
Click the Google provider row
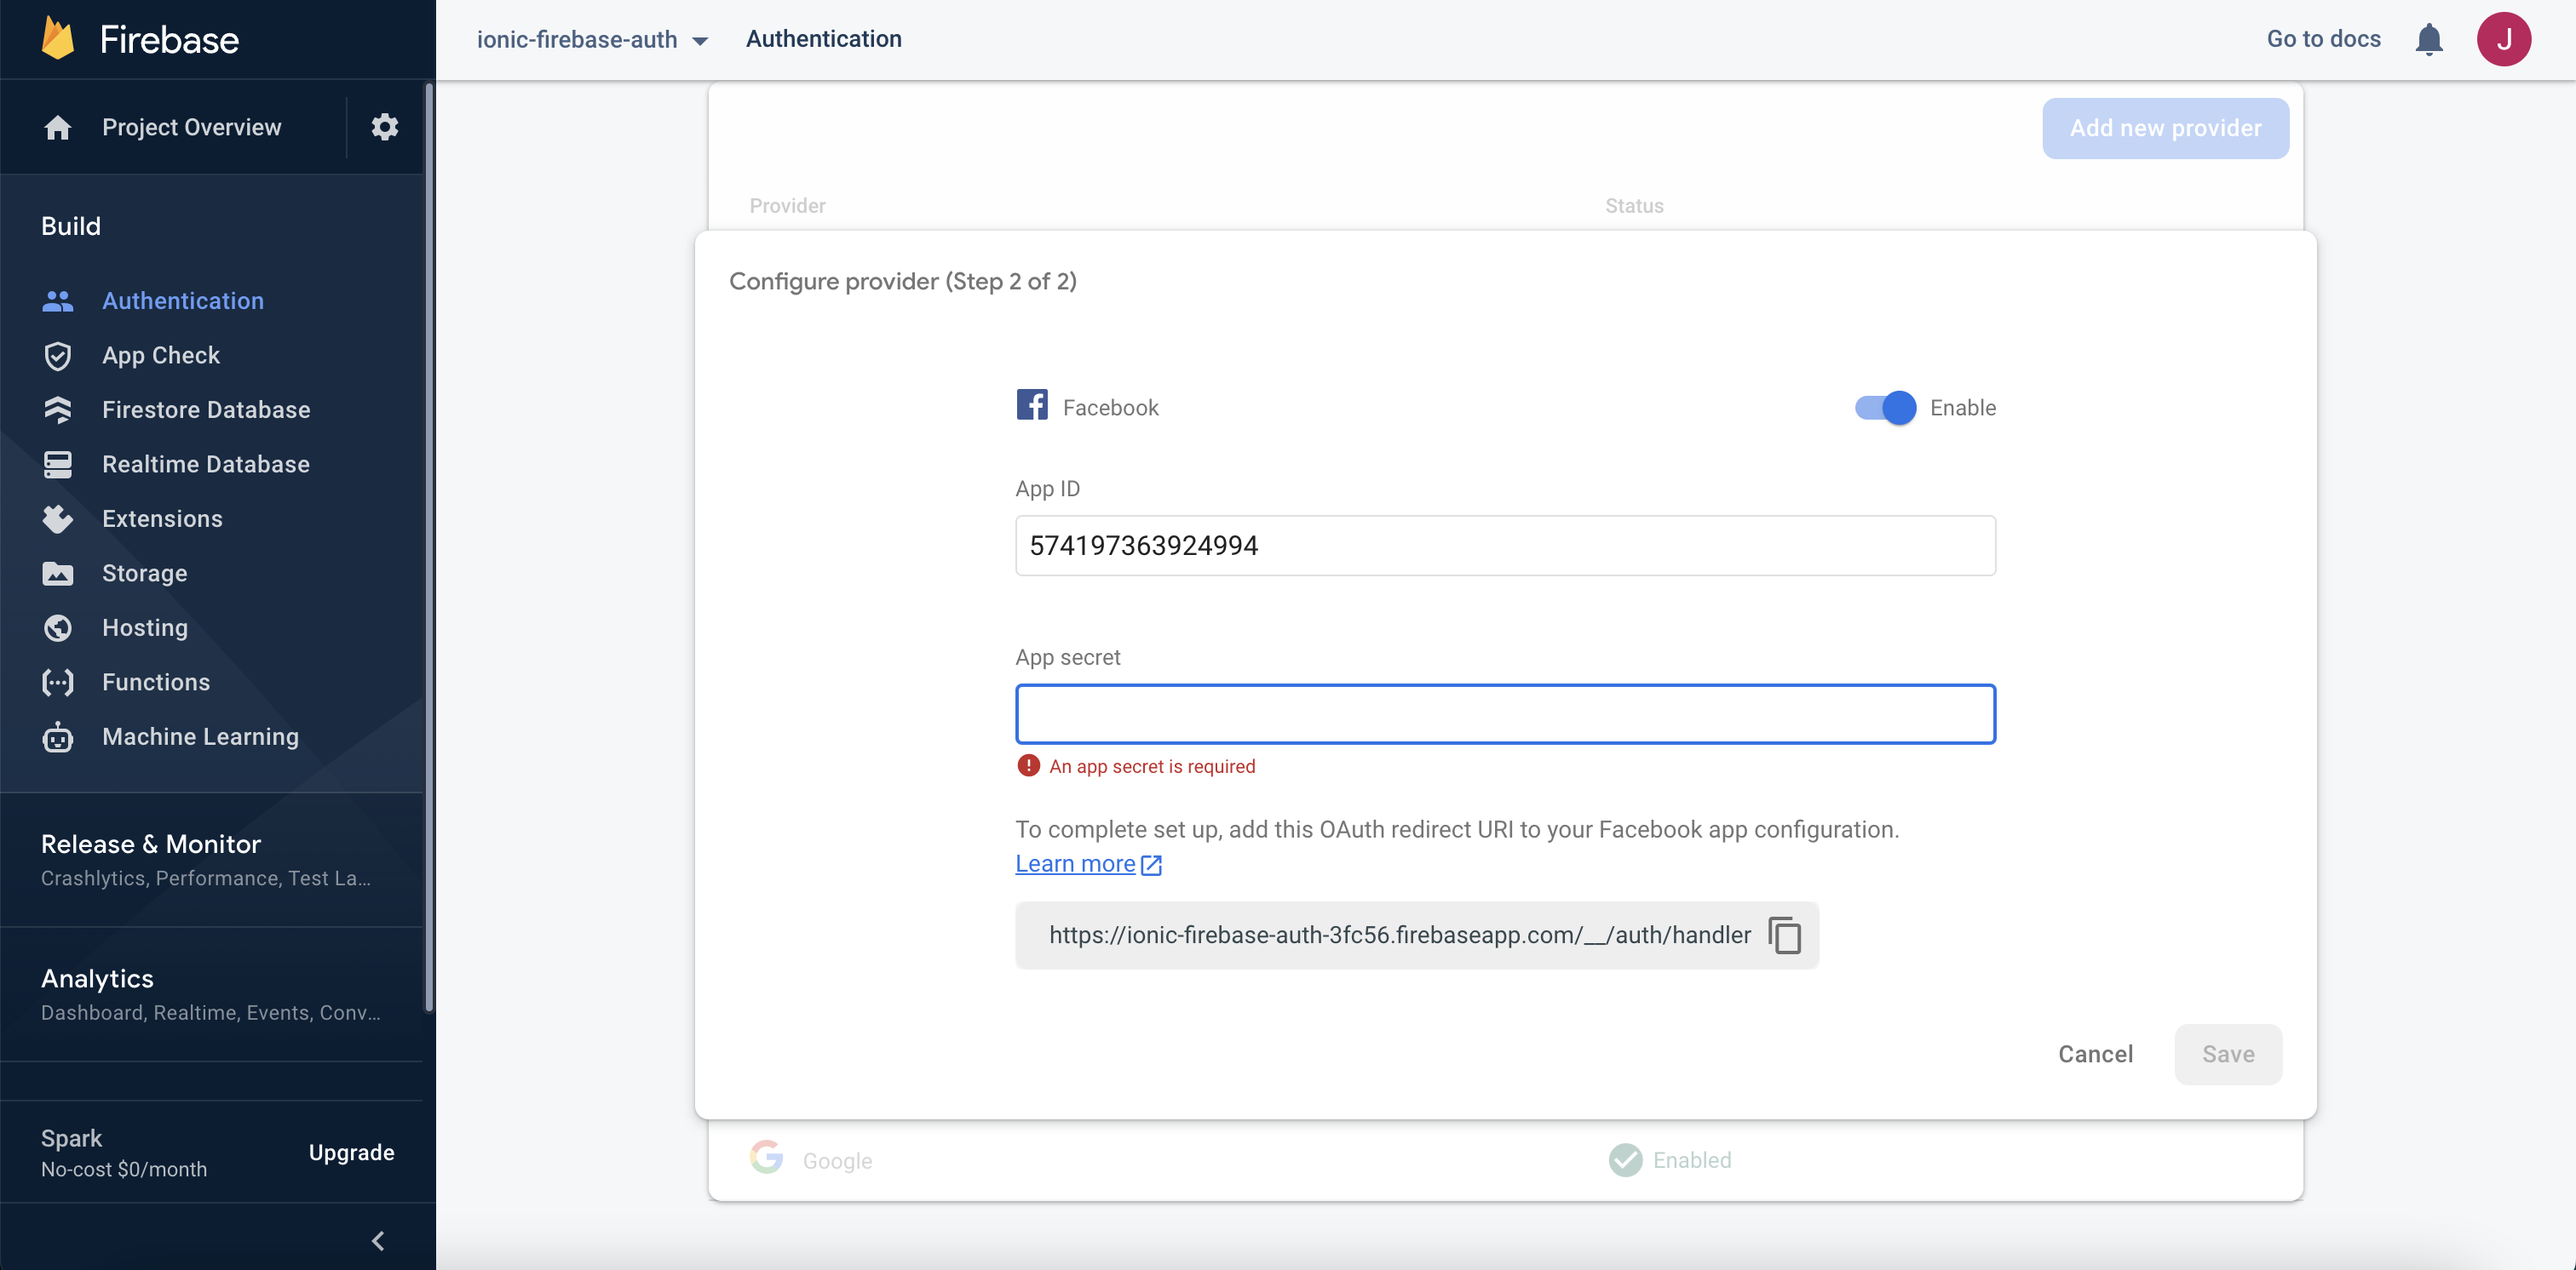[1505, 1160]
